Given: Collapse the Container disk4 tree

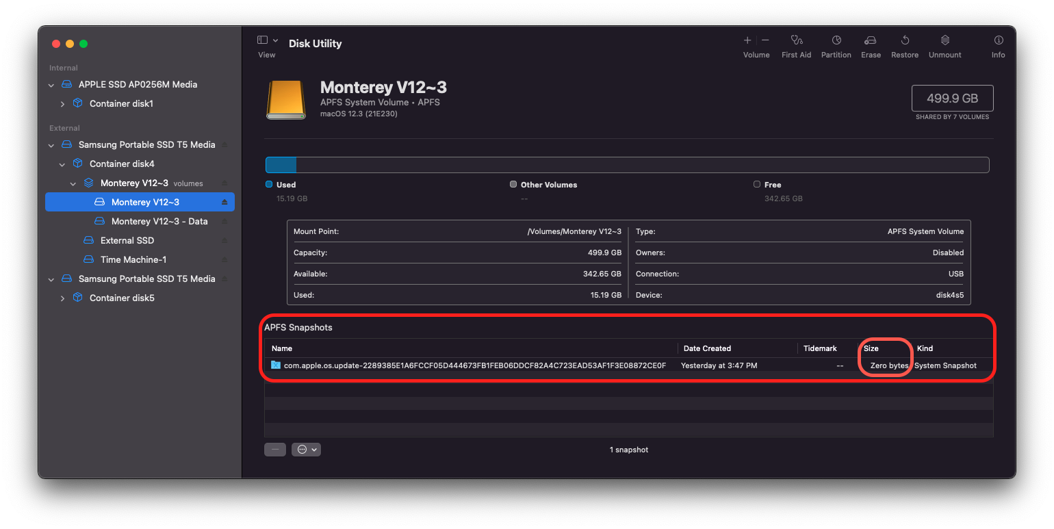Looking at the screenshot, I should click(x=62, y=164).
